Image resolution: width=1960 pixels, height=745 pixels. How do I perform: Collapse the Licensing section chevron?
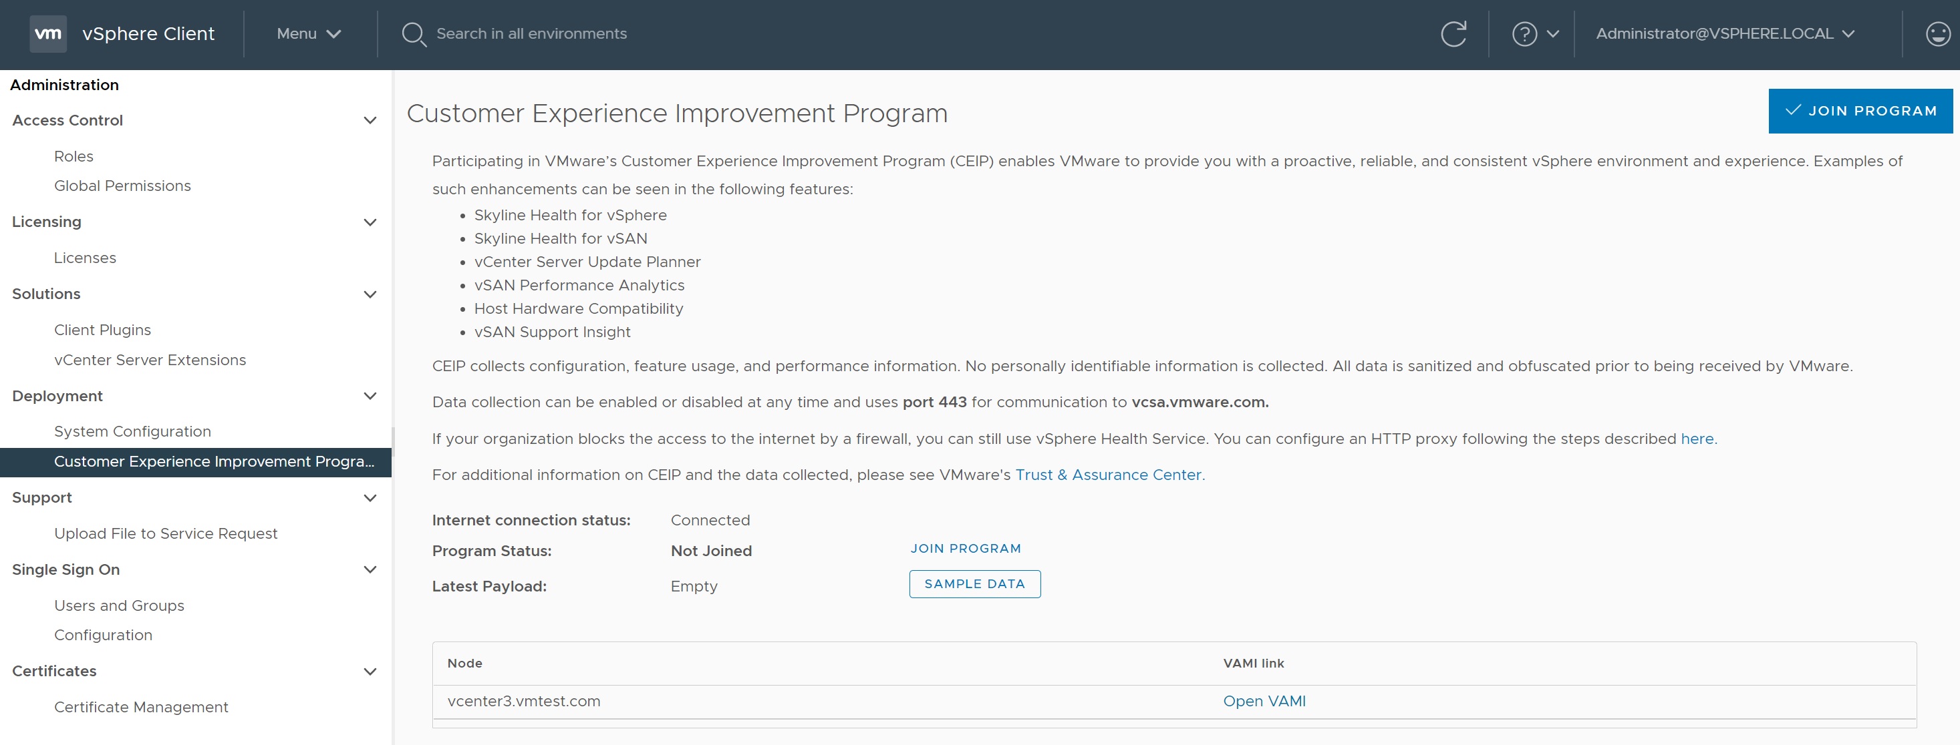(x=370, y=222)
